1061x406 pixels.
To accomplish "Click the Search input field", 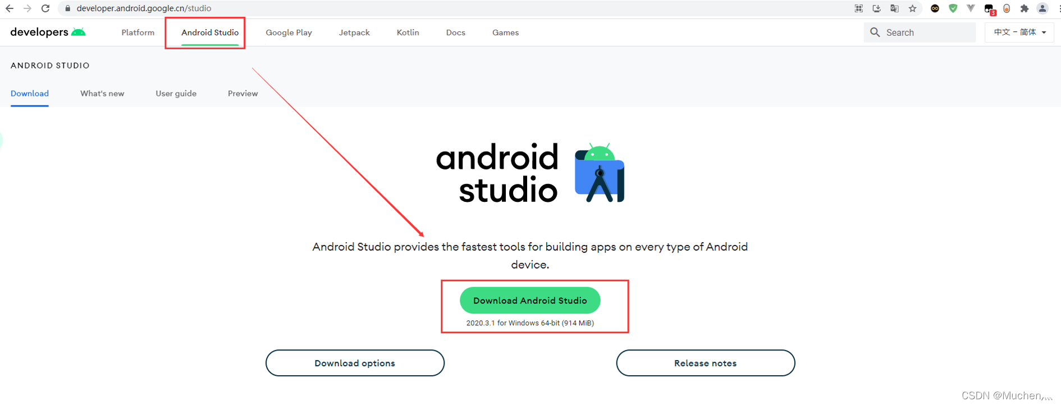I will 920,33.
